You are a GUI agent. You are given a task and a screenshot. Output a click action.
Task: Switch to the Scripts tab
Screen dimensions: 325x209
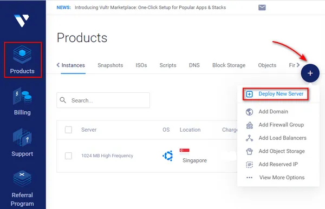click(x=168, y=65)
